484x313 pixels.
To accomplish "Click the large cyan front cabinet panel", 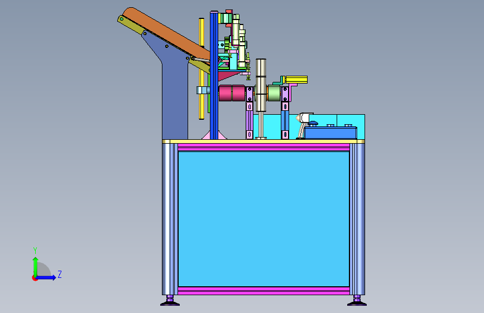I will pos(263,219).
